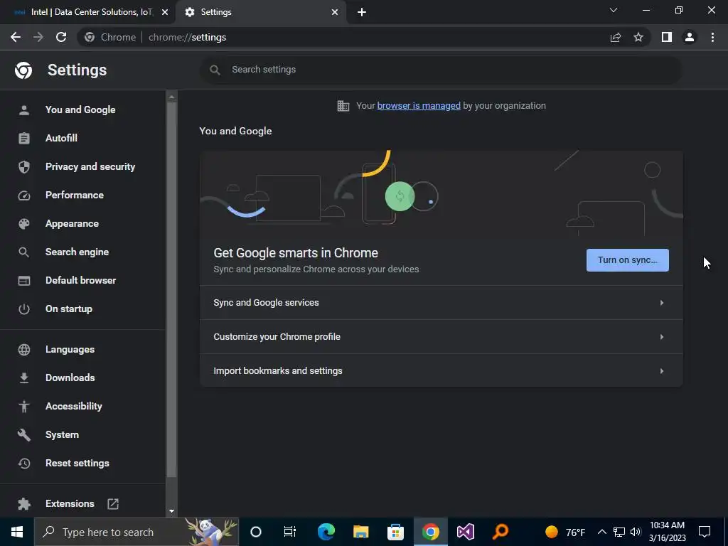This screenshot has height=546, width=728.
Task: Close the Intel tab
Action: pyautogui.click(x=165, y=13)
